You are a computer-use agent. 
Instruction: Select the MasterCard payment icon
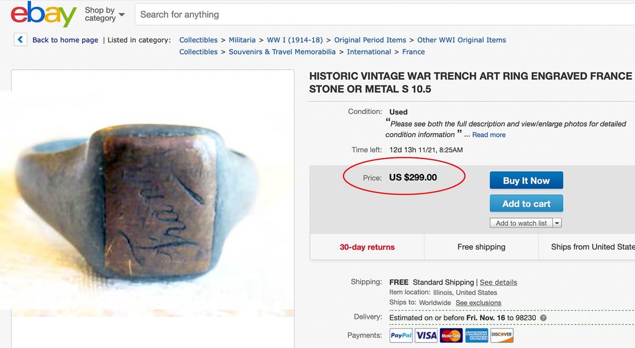coord(450,335)
